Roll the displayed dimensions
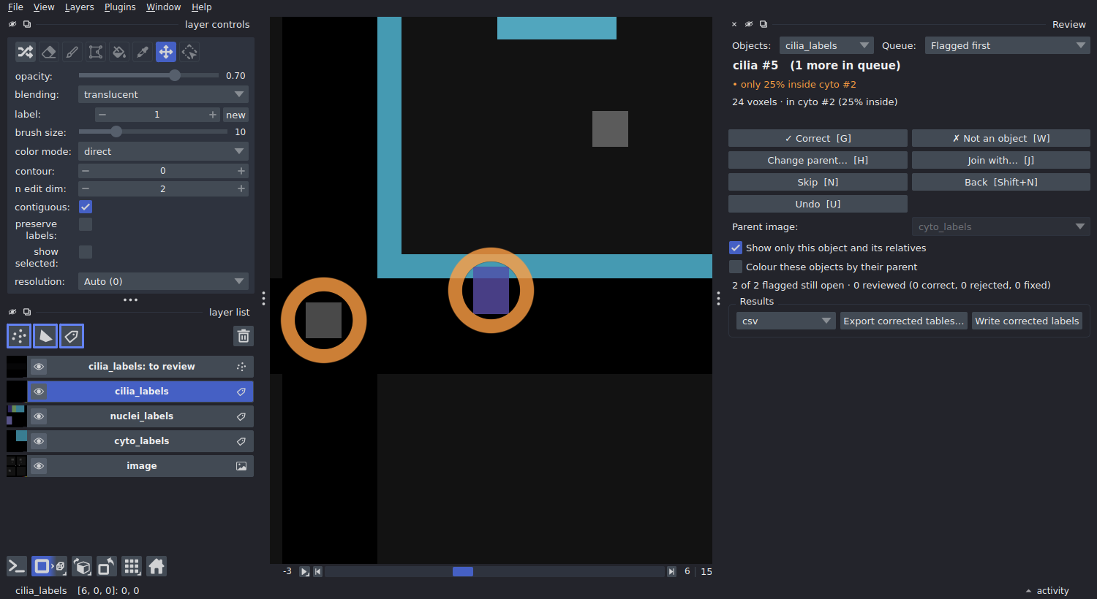This screenshot has width=1097, height=599. coord(83,566)
